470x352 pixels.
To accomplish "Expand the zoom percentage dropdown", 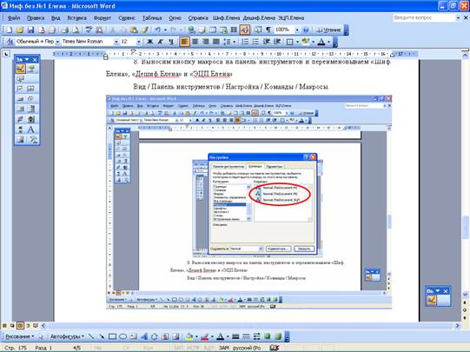I will click(297, 30).
